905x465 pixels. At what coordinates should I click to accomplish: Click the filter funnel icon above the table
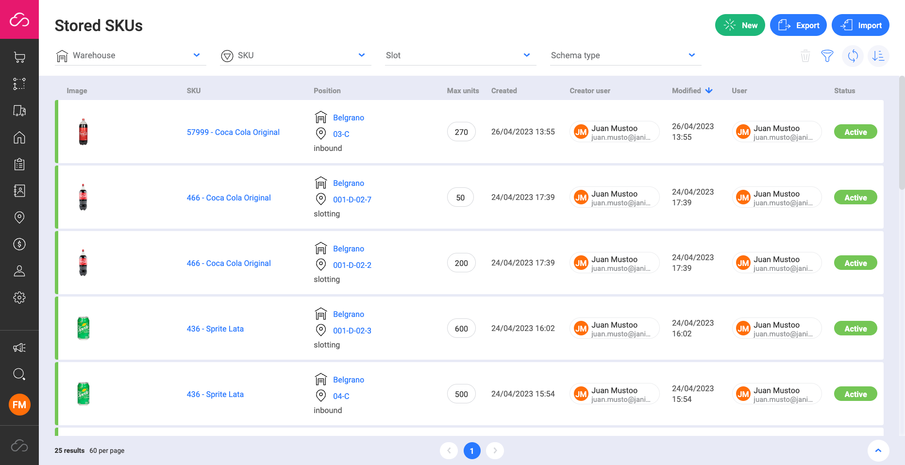[827, 56]
